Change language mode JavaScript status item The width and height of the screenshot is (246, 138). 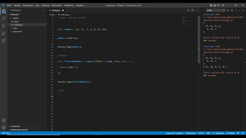(x=218, y=133)
